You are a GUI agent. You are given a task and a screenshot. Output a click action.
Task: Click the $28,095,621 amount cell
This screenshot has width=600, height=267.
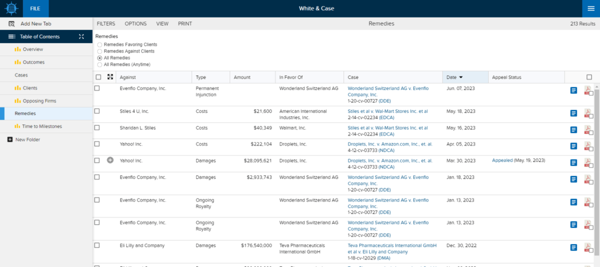pos(258,161)
